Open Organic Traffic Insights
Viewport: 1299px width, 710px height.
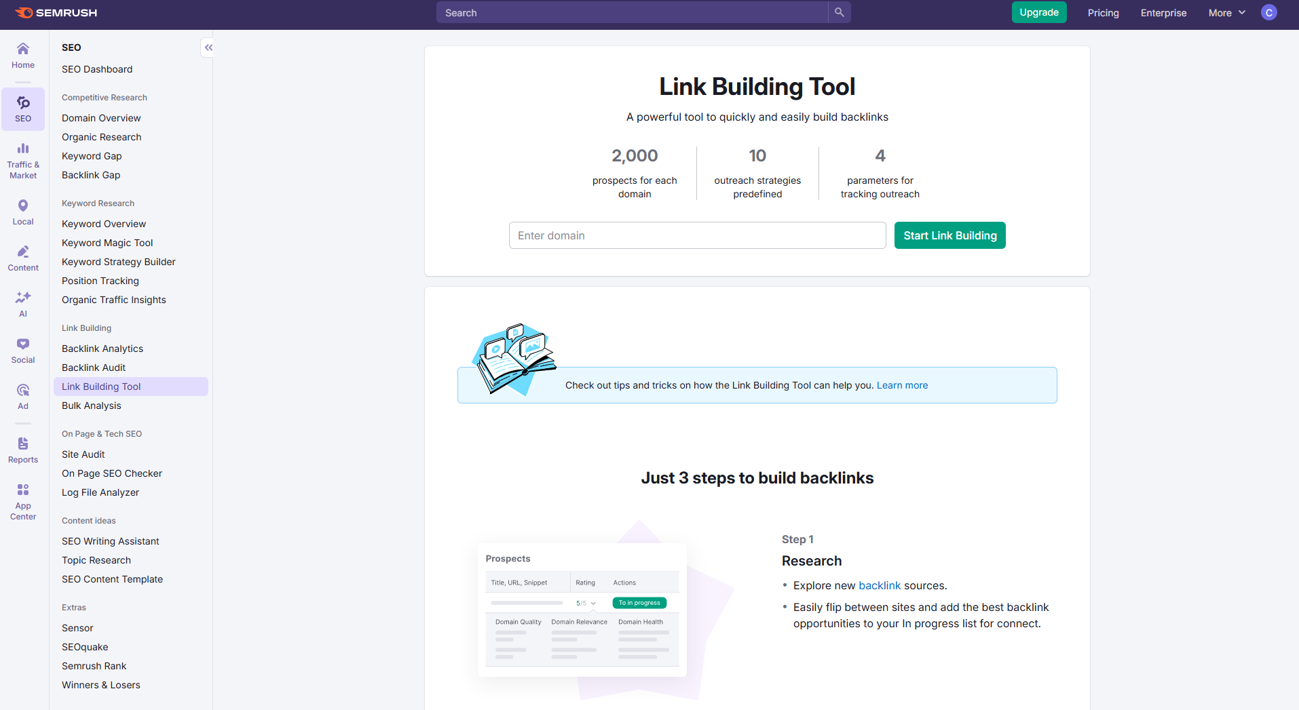coord(114,300)
